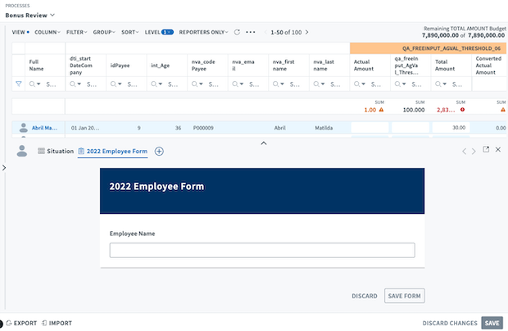Open the Column dropdown menu

48,32
